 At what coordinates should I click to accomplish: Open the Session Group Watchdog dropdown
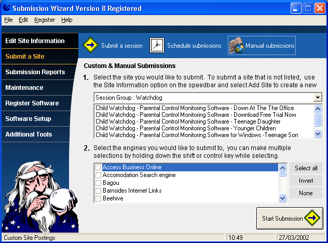coord(318,98)
